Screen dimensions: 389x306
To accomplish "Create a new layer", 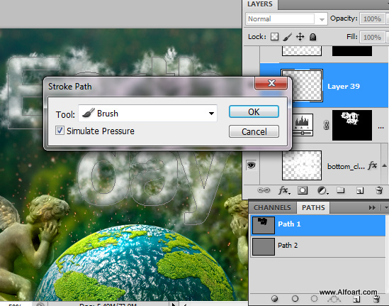I will (x=359, y=190).
